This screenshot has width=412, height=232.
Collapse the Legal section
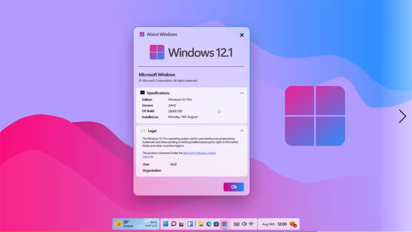(x=241, y=131)
